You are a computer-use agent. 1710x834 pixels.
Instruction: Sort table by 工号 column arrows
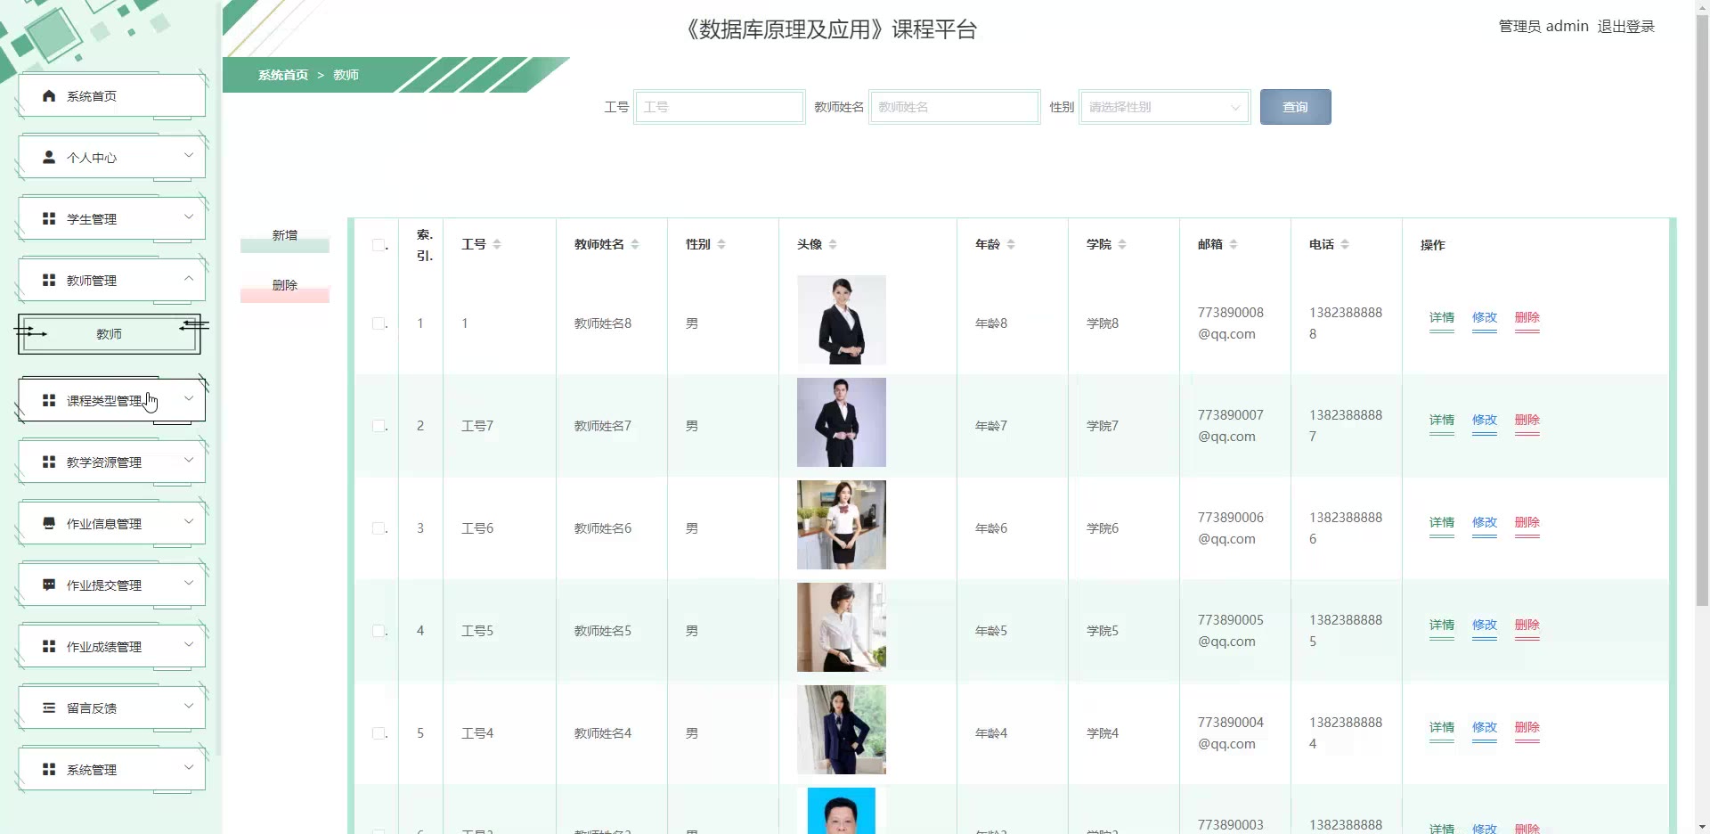(497, 244)
